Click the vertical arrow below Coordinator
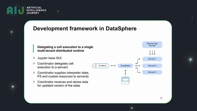197x111 pixels. coord(125,72)
